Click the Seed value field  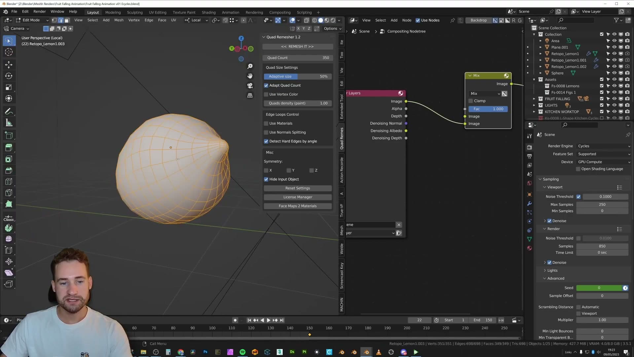pos(599,288)
